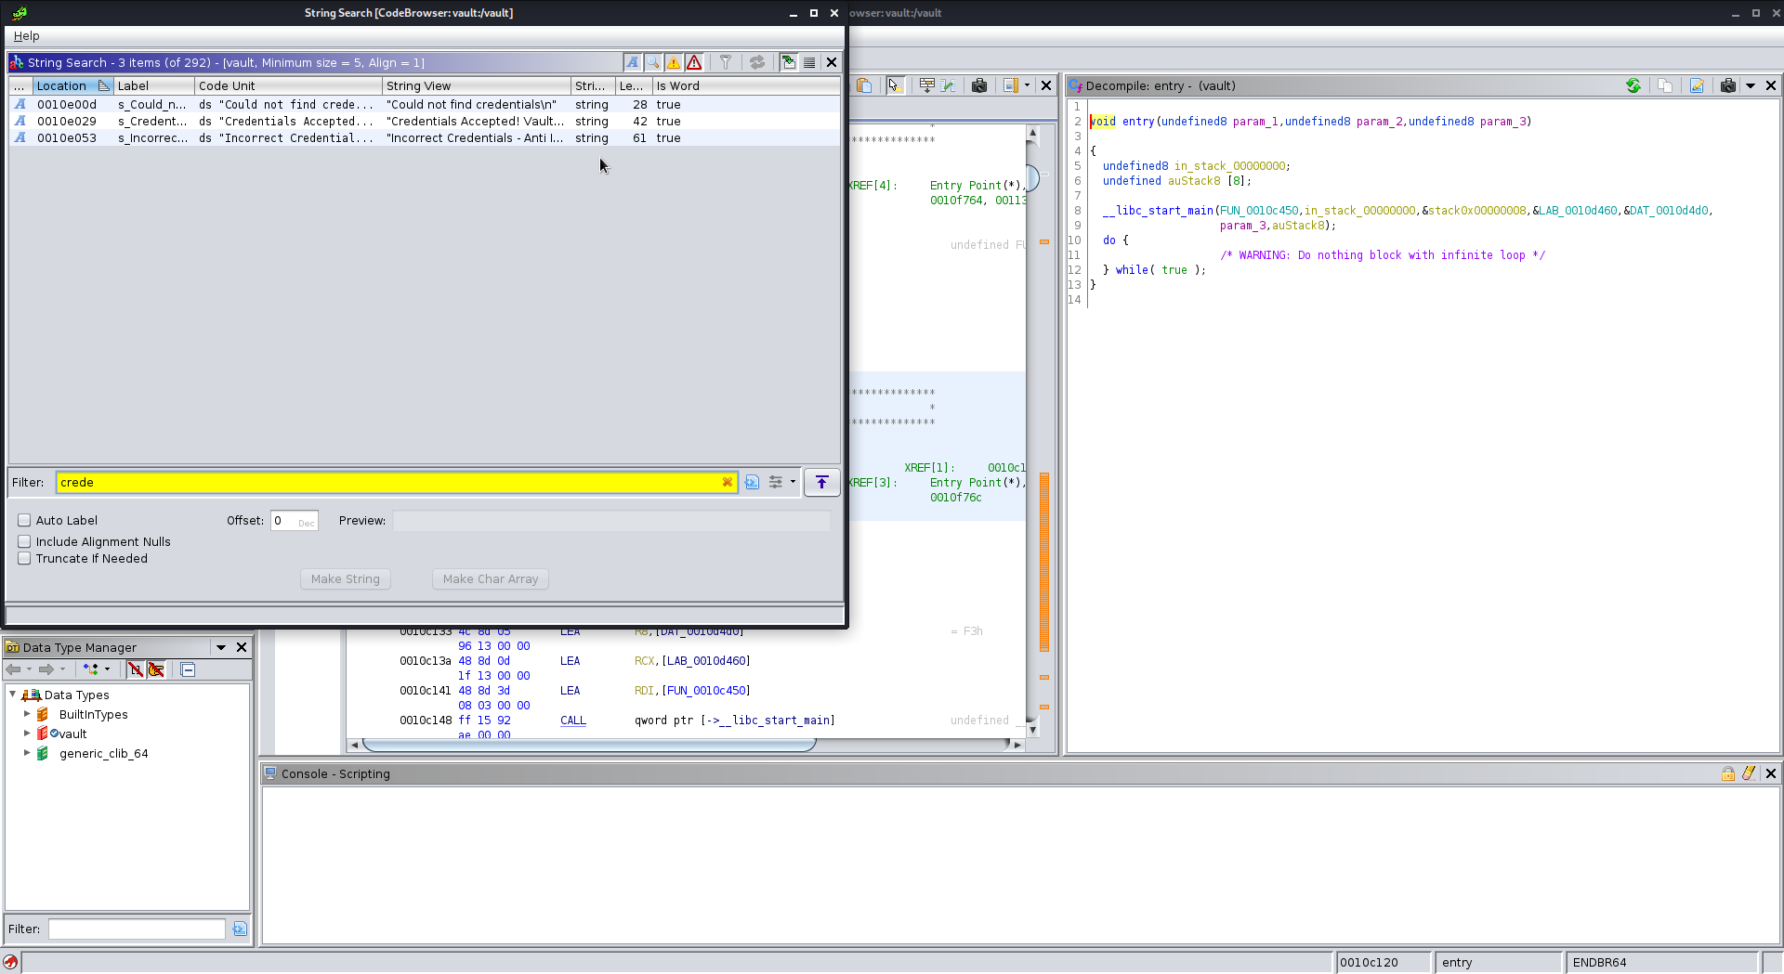This screenshot has height=974, width=1784.
Task: Expand the generic_clib_64 archive node
Action: tap(27, 753)
